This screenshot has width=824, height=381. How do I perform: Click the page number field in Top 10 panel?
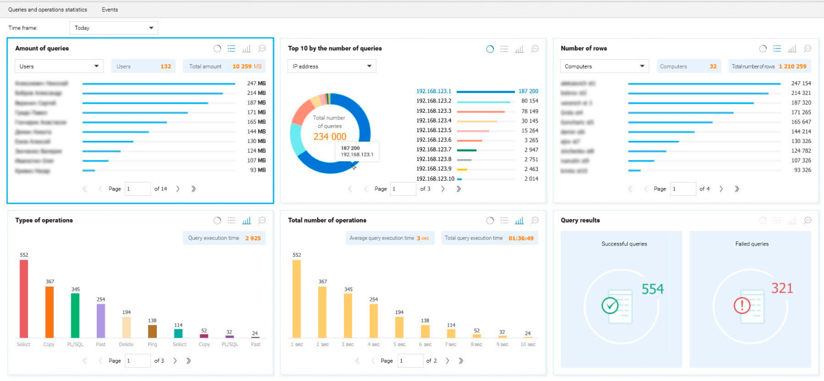(x=403, y=189)
